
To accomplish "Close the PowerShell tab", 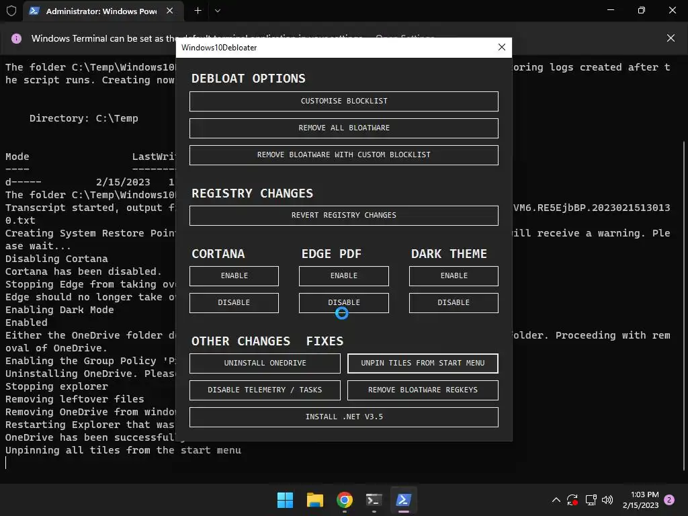I will coord(170,11).
